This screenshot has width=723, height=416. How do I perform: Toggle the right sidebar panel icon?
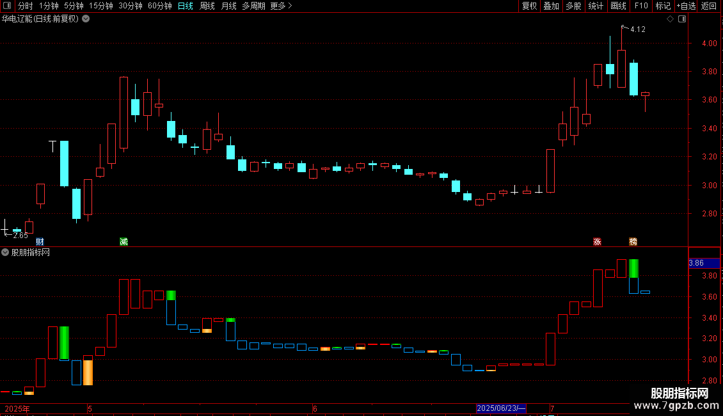tap(682, 19)
